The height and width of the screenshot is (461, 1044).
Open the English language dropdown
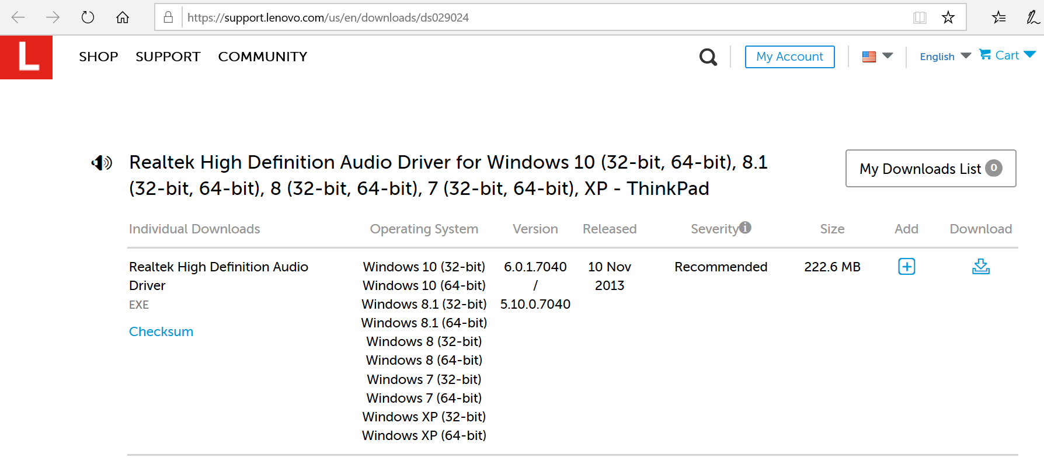945,57
